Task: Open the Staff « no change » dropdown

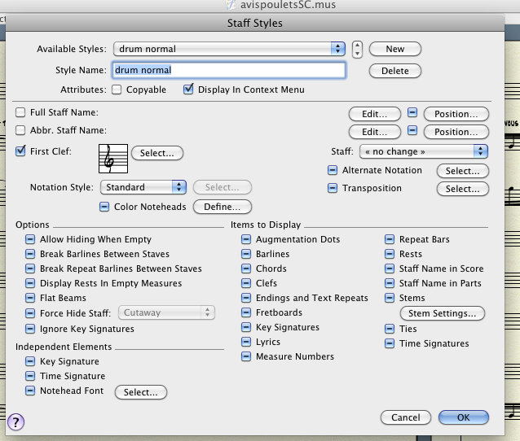Action: [x=423, y=151]
